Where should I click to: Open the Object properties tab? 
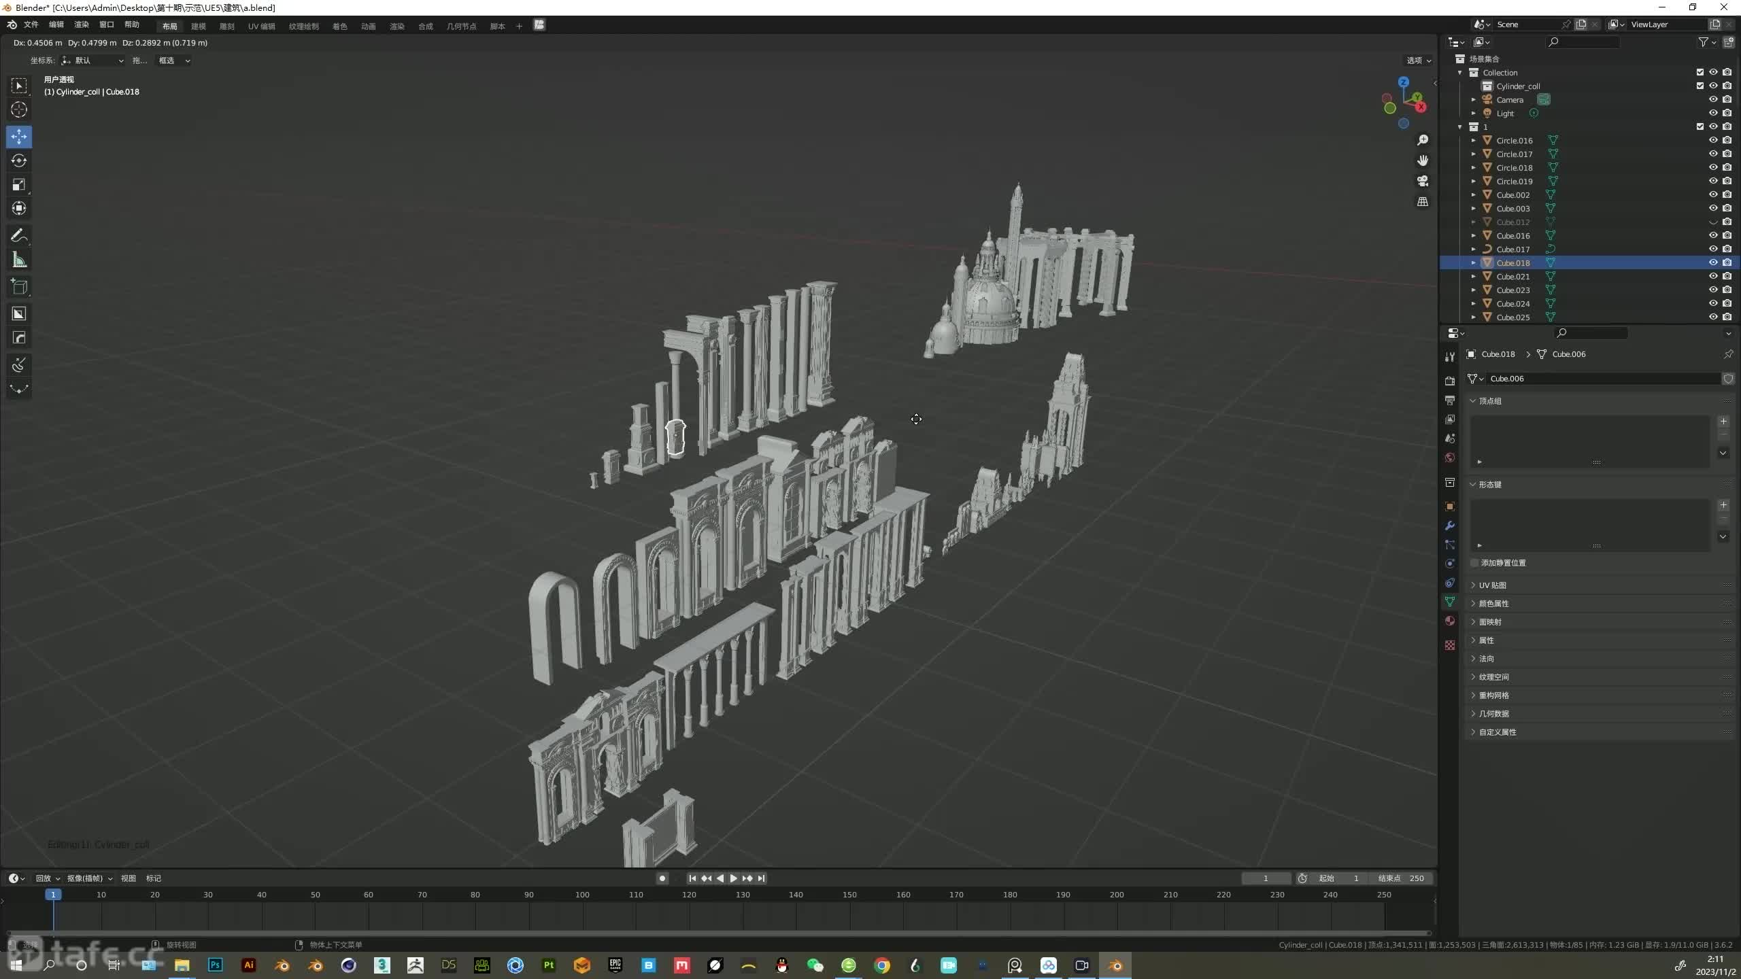point(1450,506)
